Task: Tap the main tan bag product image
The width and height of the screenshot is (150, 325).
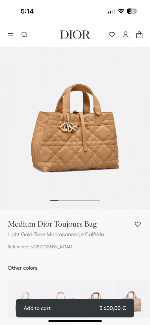Action: pyautogui.click(x=75, y=128)
